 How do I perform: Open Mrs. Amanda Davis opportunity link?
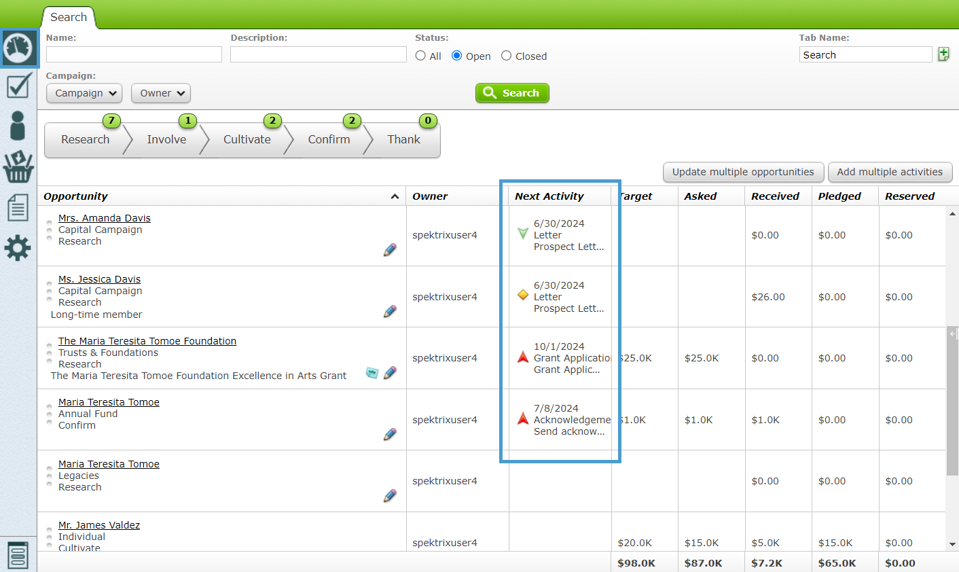point(105,218)
